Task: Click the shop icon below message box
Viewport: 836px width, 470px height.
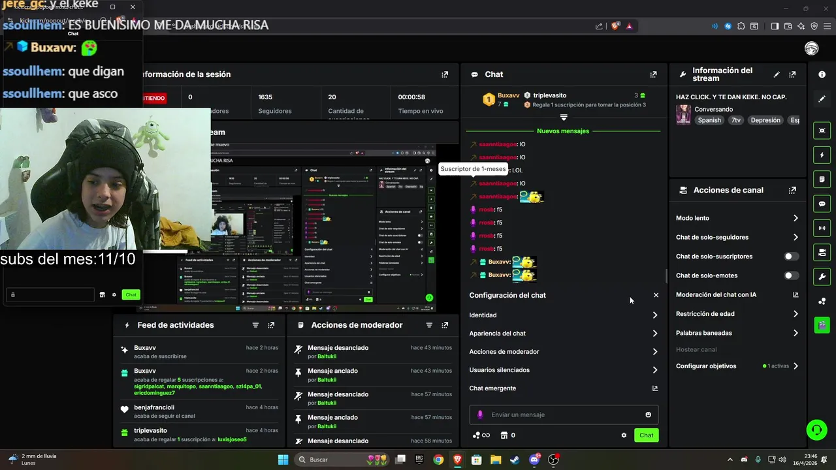Action: pyautogui.click(x=504, y=435)
